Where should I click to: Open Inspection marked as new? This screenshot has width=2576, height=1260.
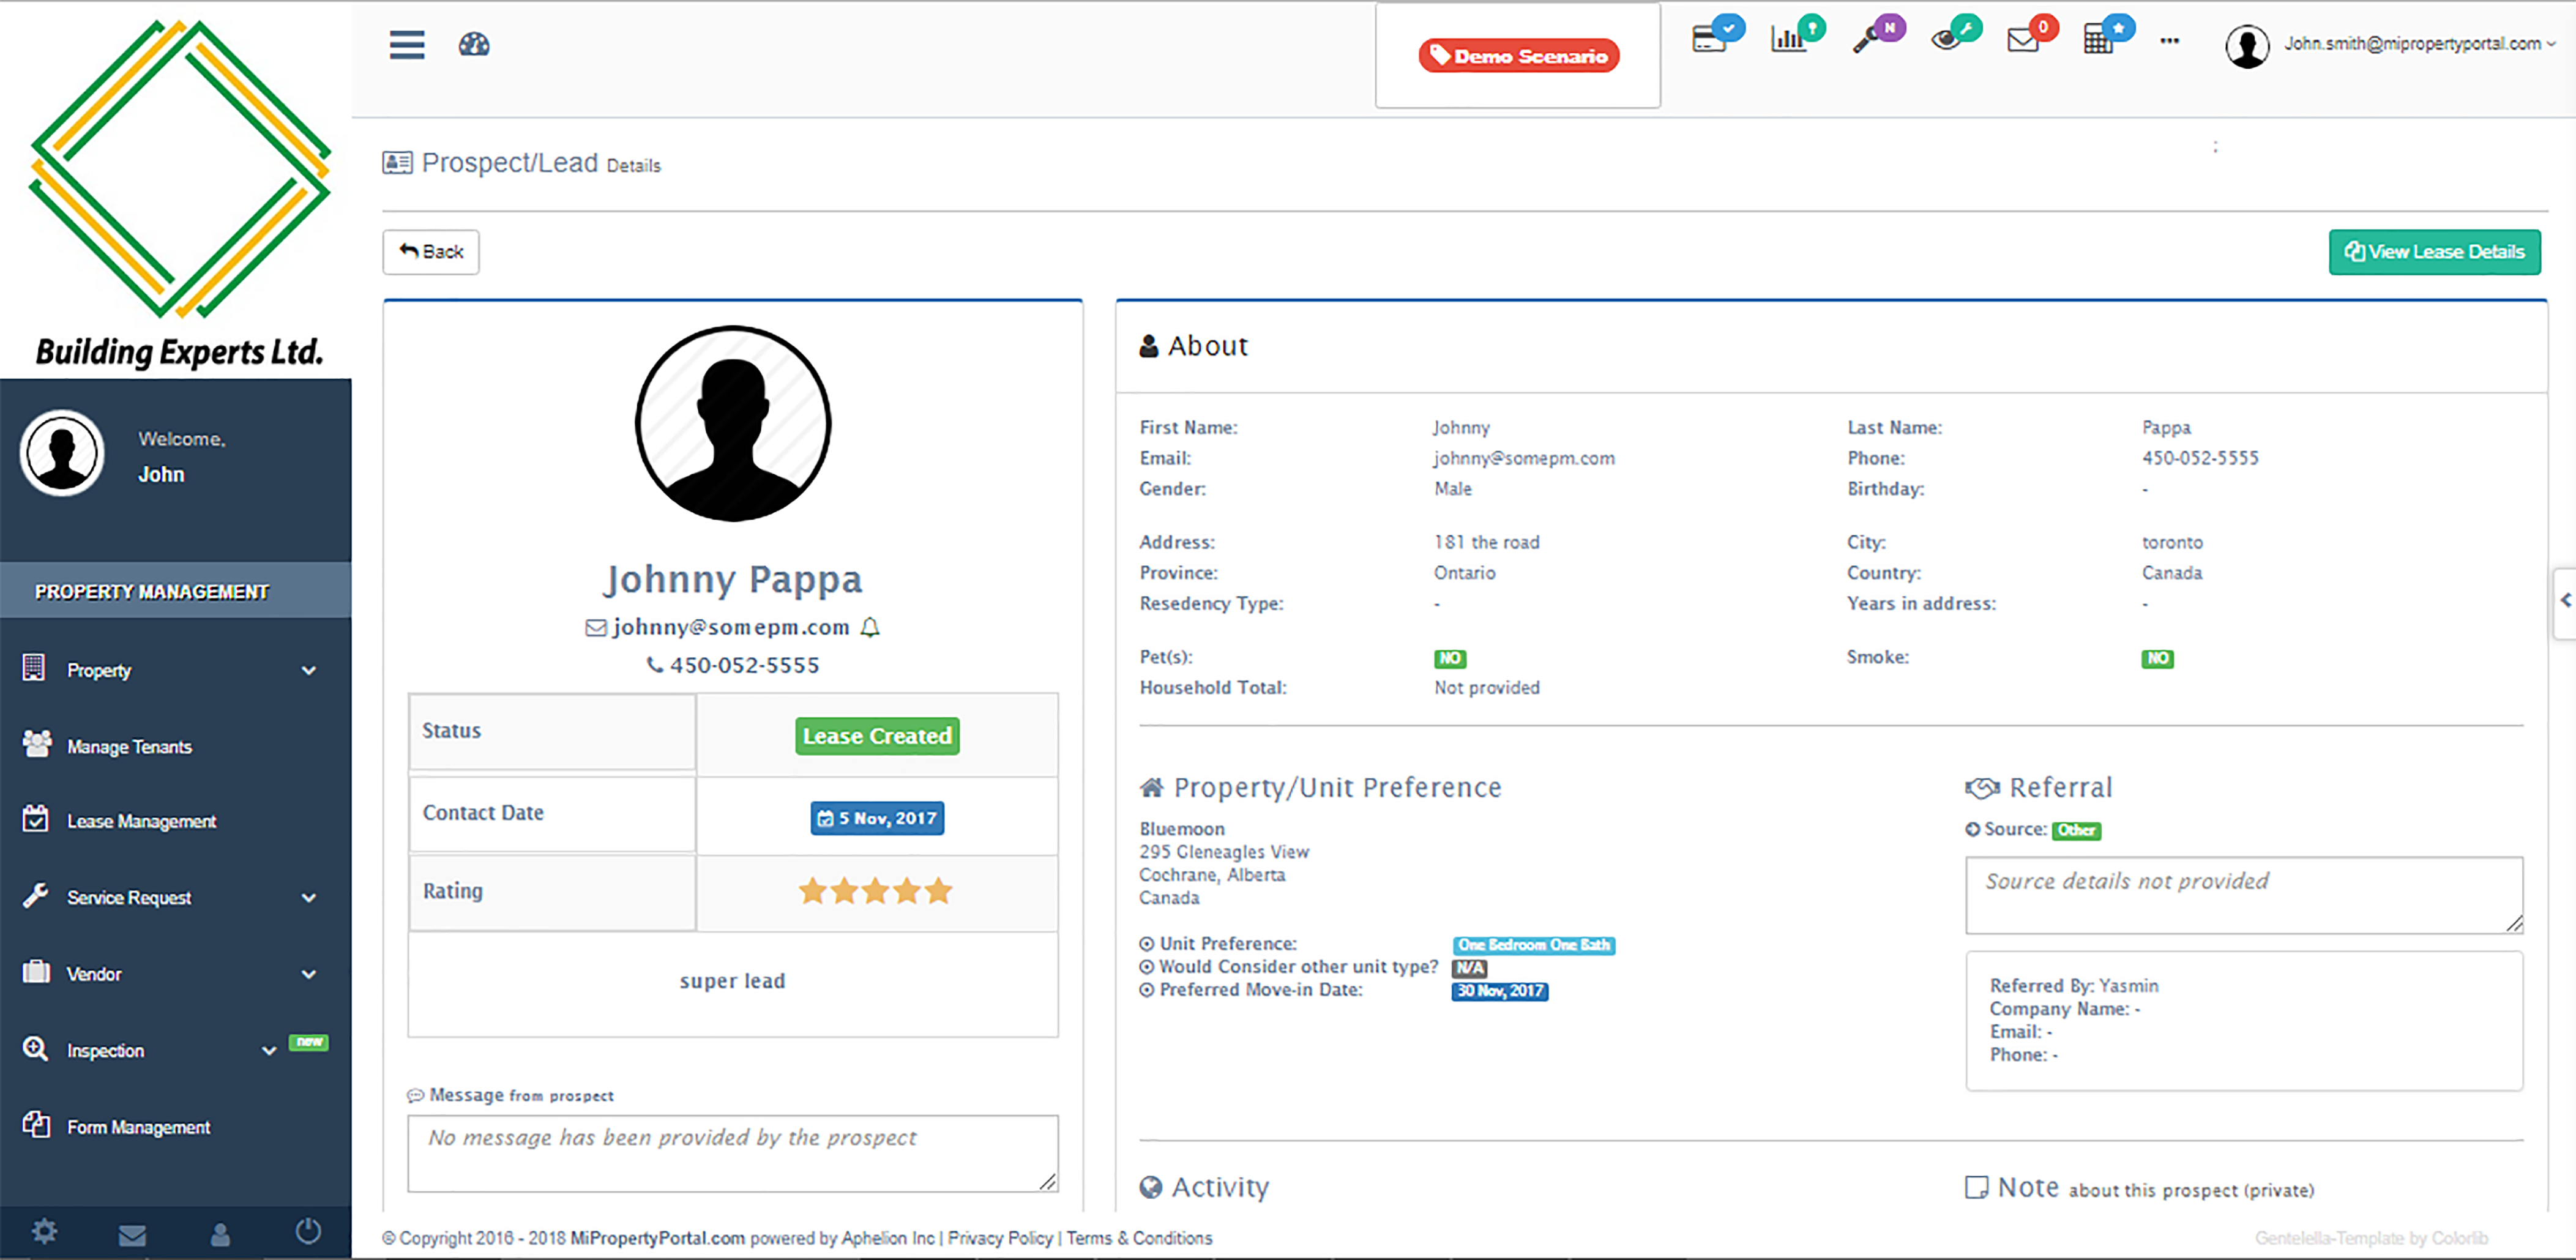(105, 1050)
